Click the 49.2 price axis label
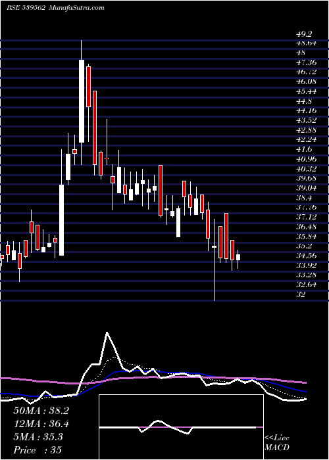The image size is (329, 460). 303,34
